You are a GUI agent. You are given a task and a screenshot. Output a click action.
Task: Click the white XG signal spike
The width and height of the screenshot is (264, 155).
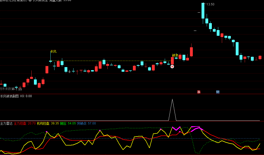point(172,110)
